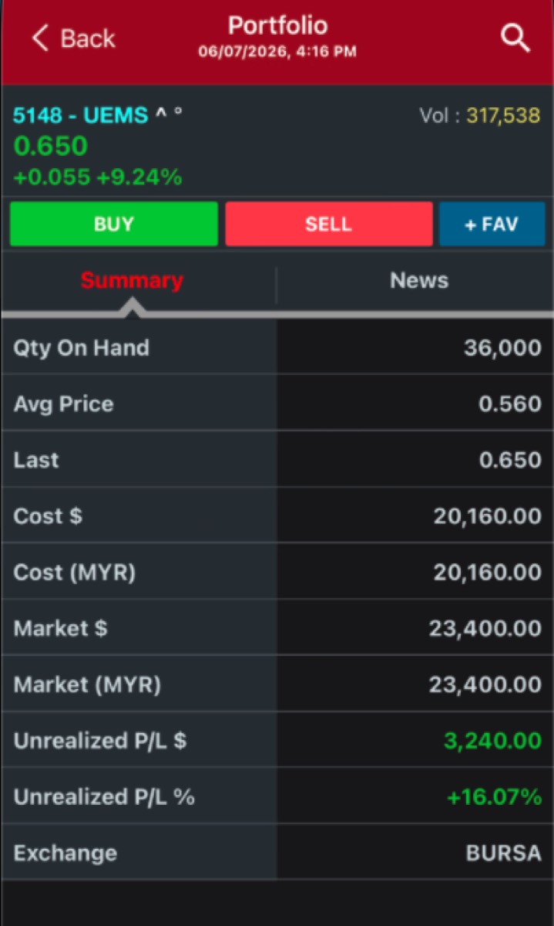Select the Cost (MYR) label
Image resolution: width=554 pixels, height=926 pixels.
click(x=74, y=573)
